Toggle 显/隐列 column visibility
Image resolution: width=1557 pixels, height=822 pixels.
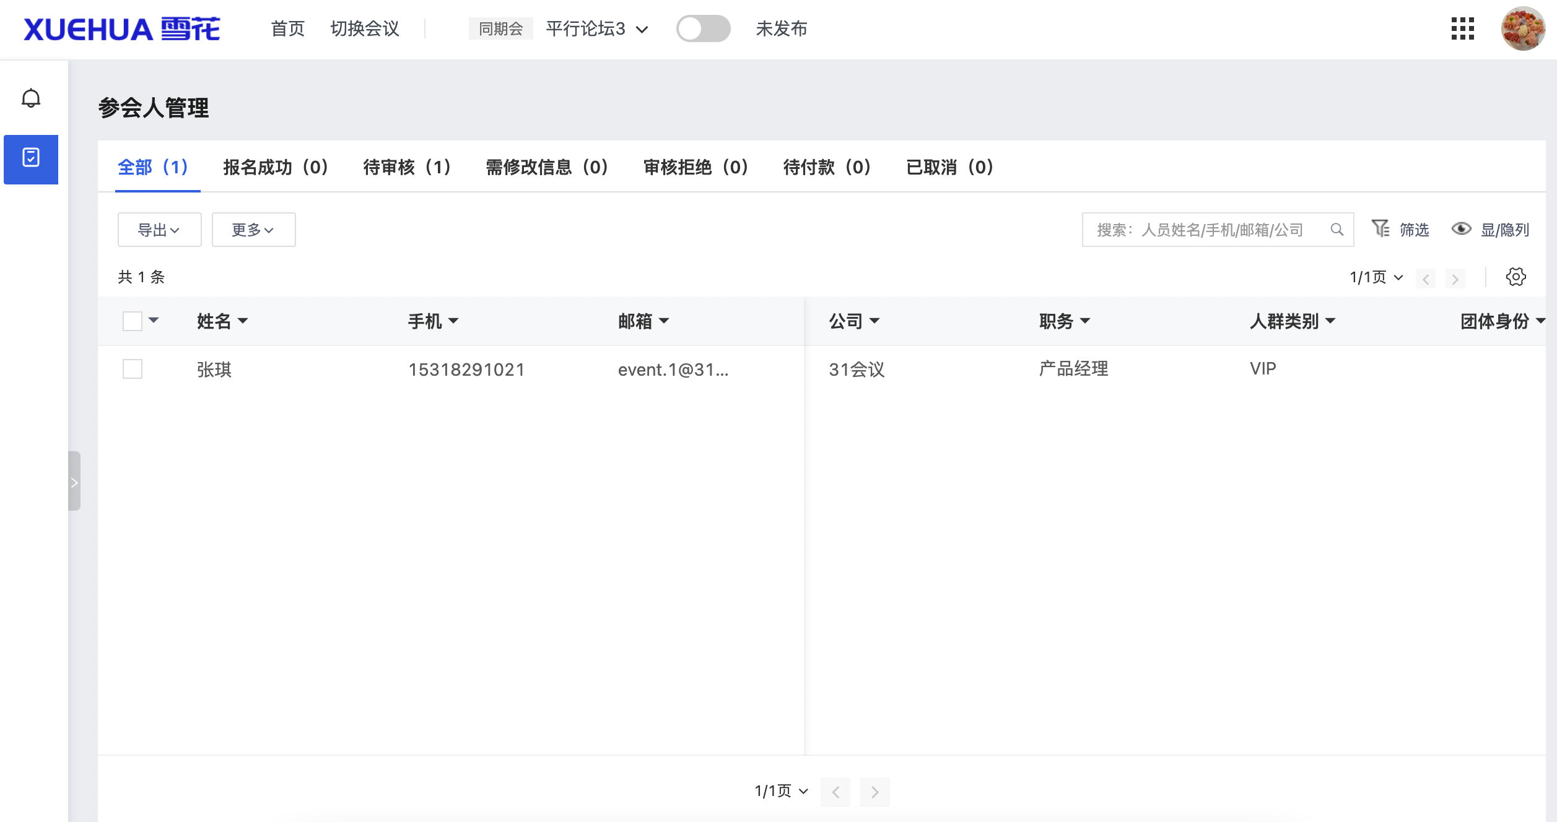click(1490, 230)
